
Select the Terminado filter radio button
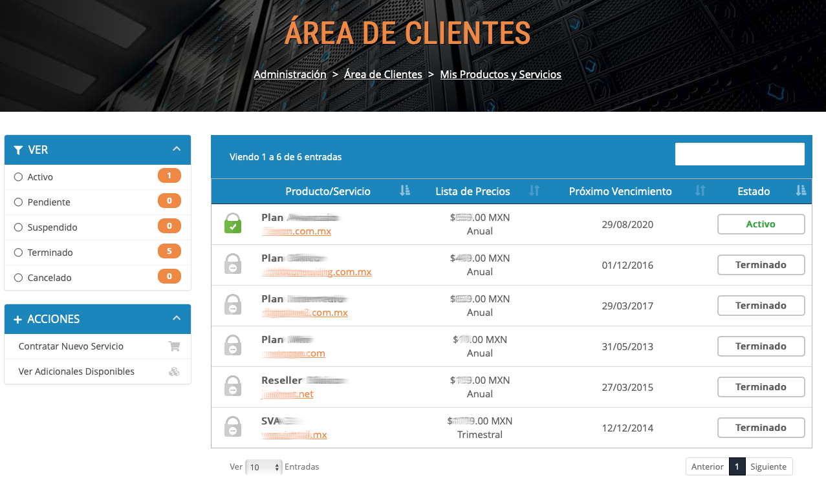click(18, 253)
